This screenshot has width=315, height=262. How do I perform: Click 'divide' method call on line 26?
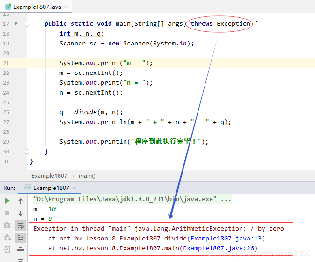[x=85, y=112]
